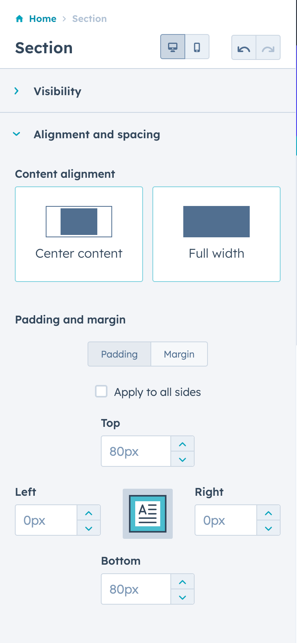
Task: Open the Home breadcrumb link
Action: [43, 18]
